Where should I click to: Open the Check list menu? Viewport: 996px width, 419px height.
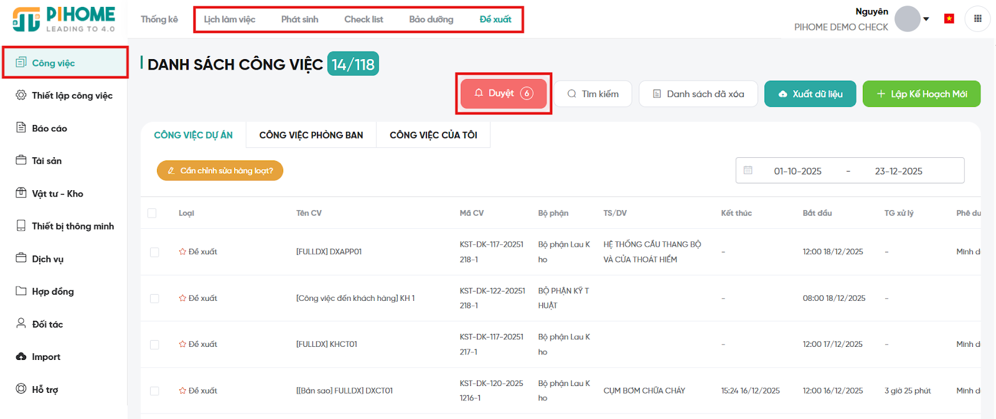pyautogui.click(x=364, y=19)
